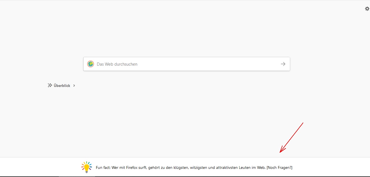This screenshot has height=177, width=370.
Task: Open new tab settings gear icon
Action: pyautogui.click(x=367, y=9)
